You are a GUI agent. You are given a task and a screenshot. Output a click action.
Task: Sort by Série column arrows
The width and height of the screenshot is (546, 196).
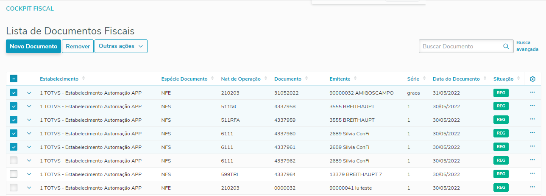pos(424,79)
